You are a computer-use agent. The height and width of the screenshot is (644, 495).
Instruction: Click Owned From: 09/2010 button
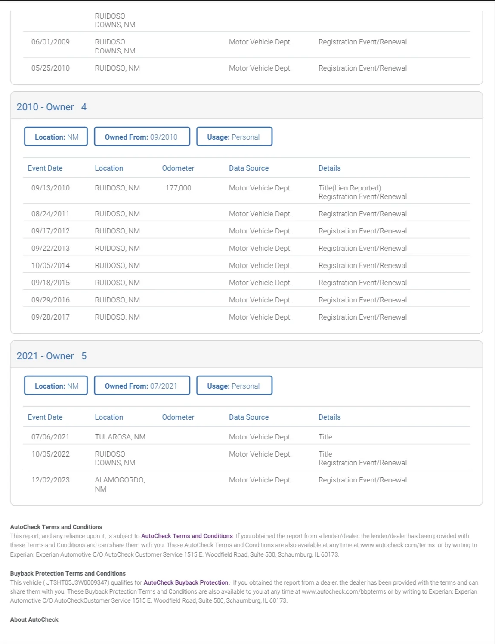pos(142,137)
